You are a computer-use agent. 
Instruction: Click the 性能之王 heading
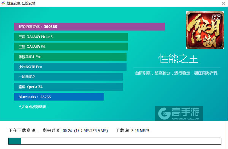178,59
